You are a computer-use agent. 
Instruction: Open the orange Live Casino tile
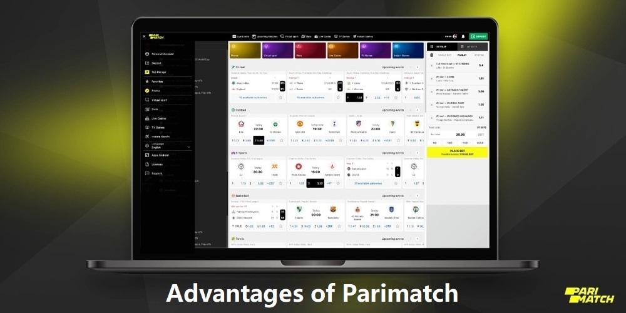pyautogui.click(x=342, y=51)
